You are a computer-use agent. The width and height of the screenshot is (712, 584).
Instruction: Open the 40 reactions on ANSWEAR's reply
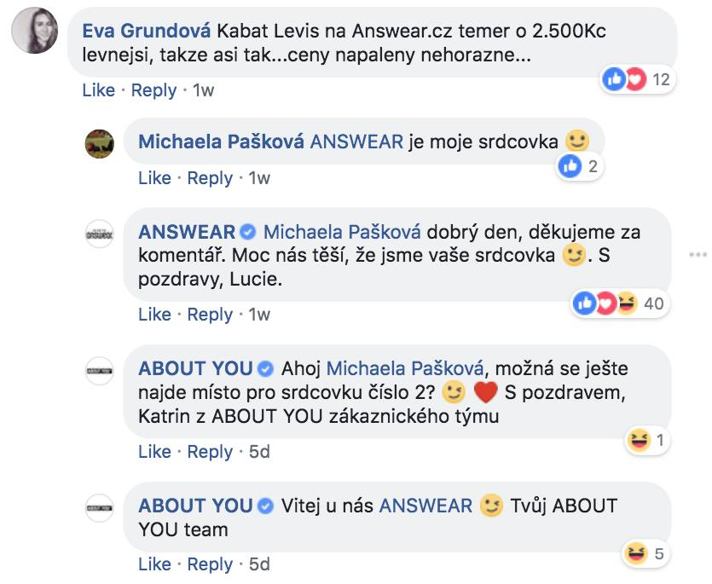(x=620, y=304)
